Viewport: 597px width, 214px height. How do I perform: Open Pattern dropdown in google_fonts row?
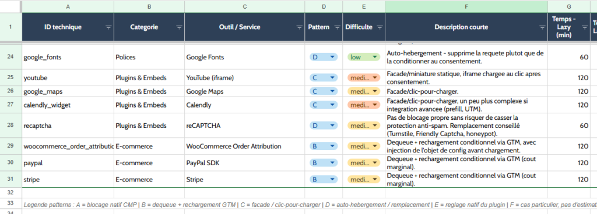click(324, 57)
